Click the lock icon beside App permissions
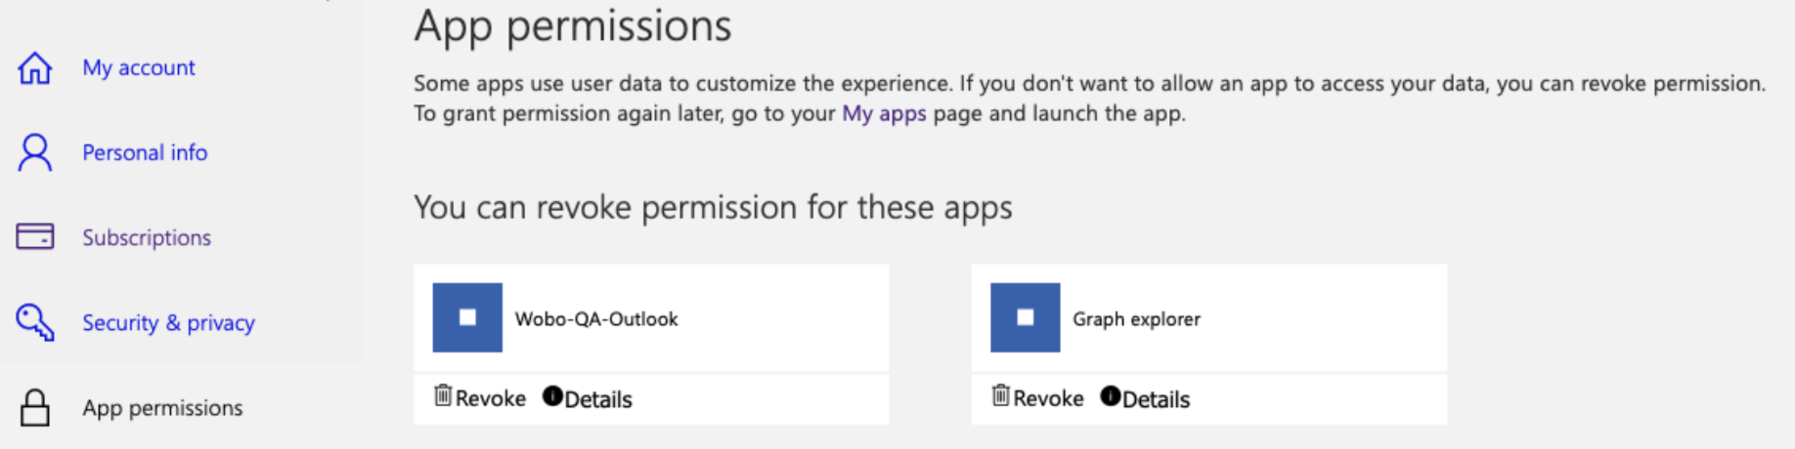This screenshot has width=1795, height=449. click(35, 407)
